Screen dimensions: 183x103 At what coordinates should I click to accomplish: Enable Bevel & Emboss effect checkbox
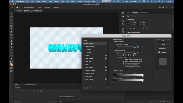(x=84, y=46)
